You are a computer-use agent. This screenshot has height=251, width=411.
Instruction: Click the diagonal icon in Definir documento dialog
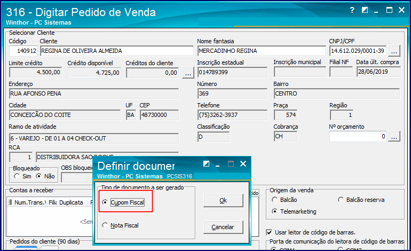(x=206, y=164)
